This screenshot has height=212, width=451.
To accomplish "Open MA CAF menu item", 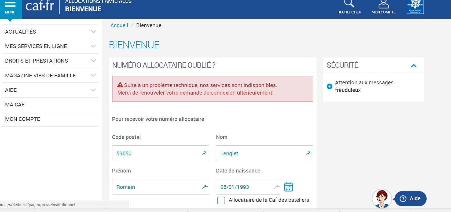I will pyautogui.click(x=50, y=105).
